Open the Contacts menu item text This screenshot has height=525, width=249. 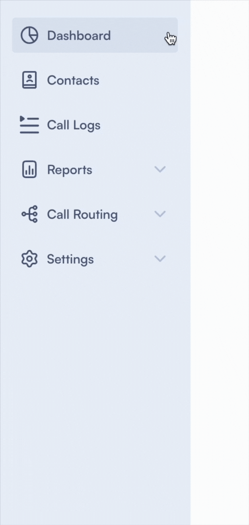[73, 80]
